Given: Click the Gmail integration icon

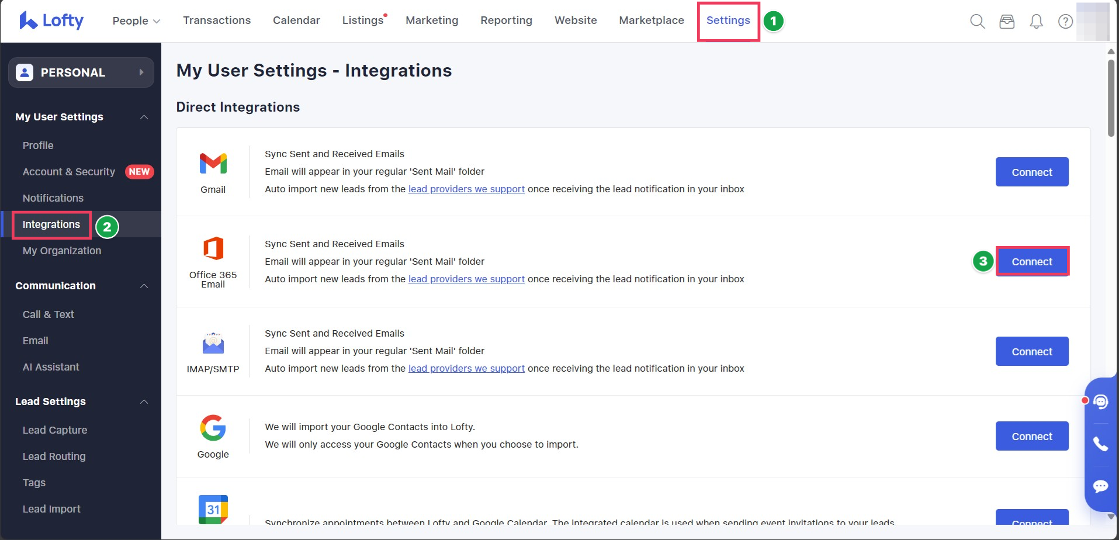Looking at the screenshot, I should point(213,164).
